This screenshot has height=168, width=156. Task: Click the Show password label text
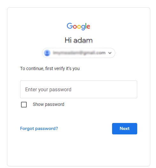[x=48, y=104]
